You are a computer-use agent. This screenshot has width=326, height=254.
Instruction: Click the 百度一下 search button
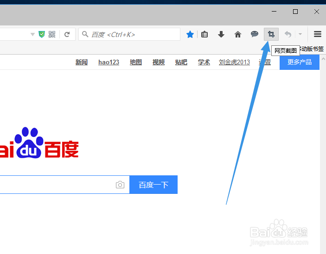point(153,185)
